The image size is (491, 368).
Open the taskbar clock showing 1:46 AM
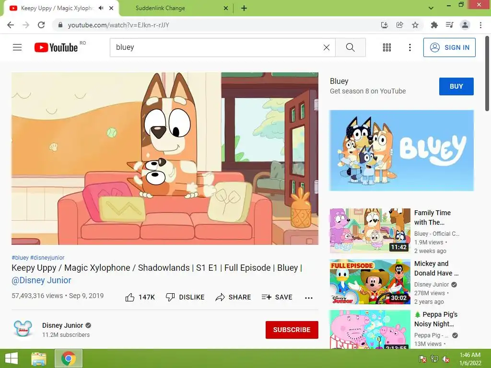coord(470,359)
